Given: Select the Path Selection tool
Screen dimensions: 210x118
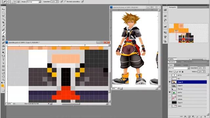Looking at the screenshot, I should (3, 63).
